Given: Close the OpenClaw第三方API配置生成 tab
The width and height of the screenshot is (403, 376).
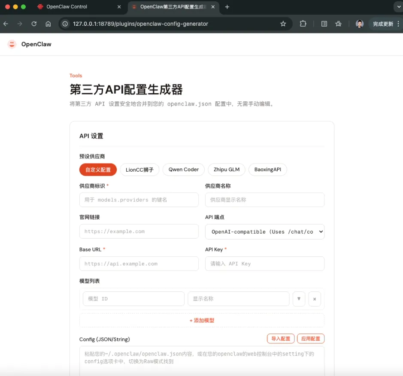Looking at the screenshot, I should 213,7.
